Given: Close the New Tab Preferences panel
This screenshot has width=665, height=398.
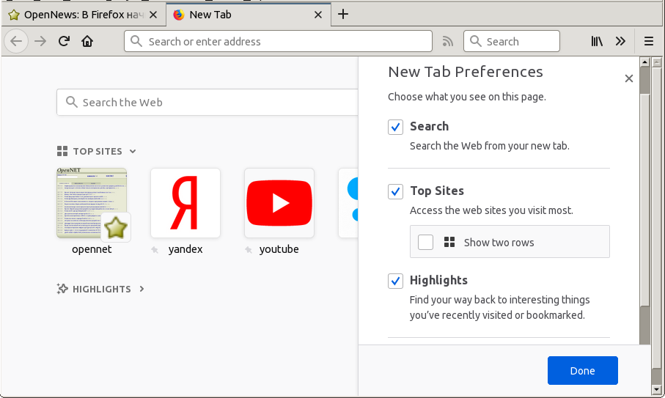Looking at the screenshot, I should (x=628, y=78).
